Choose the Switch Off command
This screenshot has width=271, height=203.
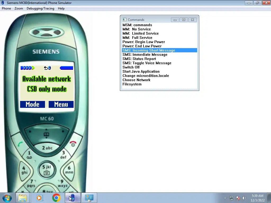click(160, 67)
